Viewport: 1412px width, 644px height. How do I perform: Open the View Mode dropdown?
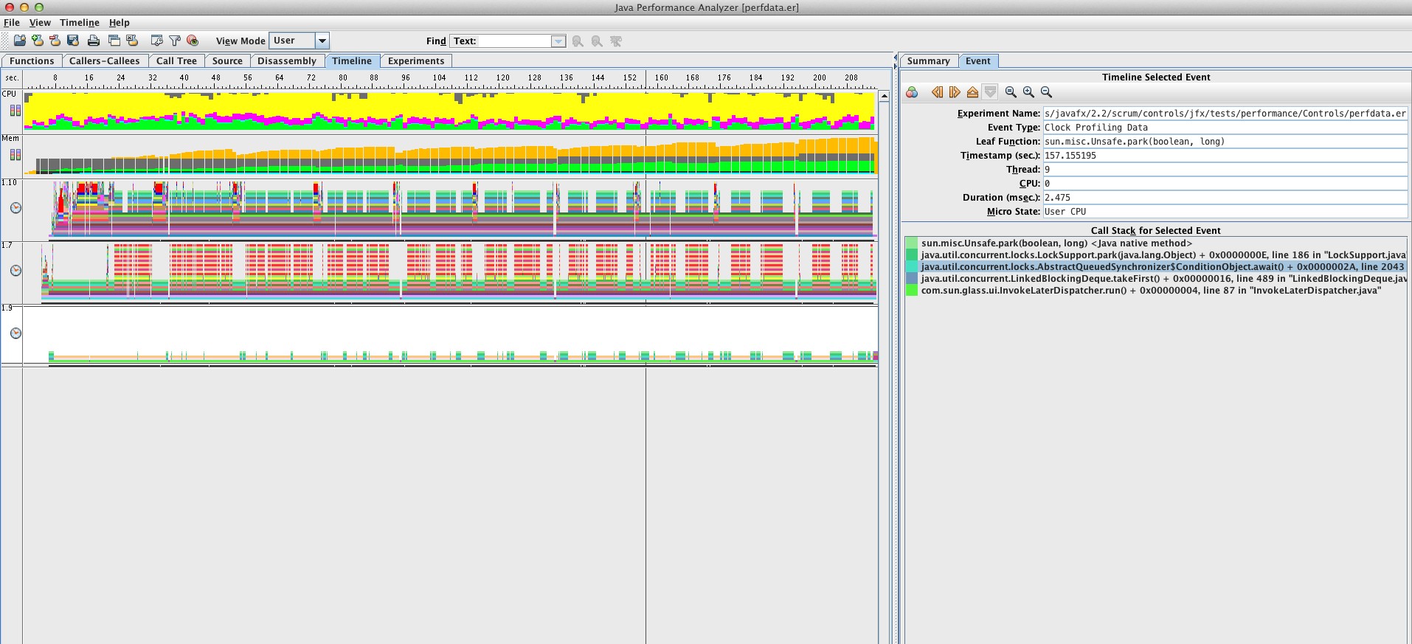click(x=322, y=41)
